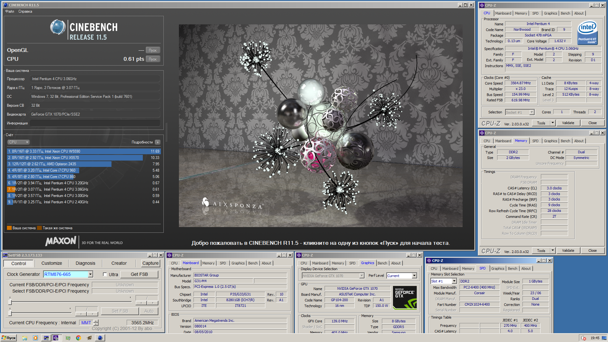Open the Display Device Selection dropdown
The image size is (608, 342).
362,276
